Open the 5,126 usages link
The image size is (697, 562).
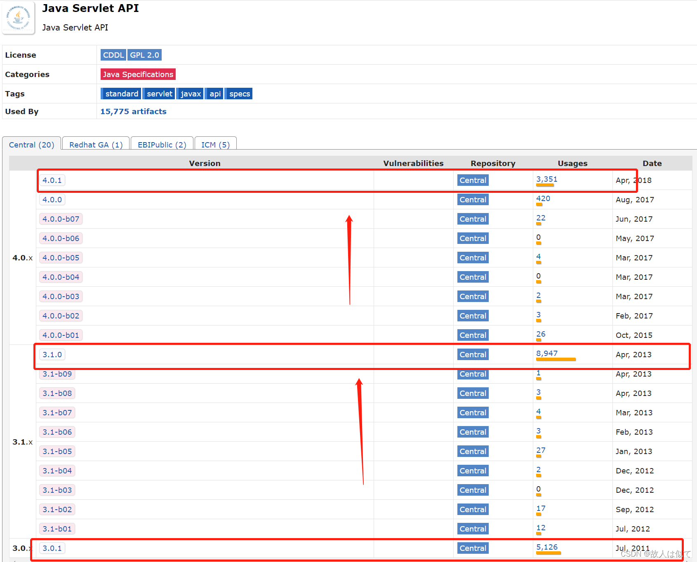547,547
